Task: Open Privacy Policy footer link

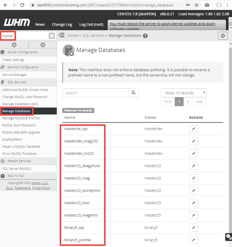Action: [42, 188]
